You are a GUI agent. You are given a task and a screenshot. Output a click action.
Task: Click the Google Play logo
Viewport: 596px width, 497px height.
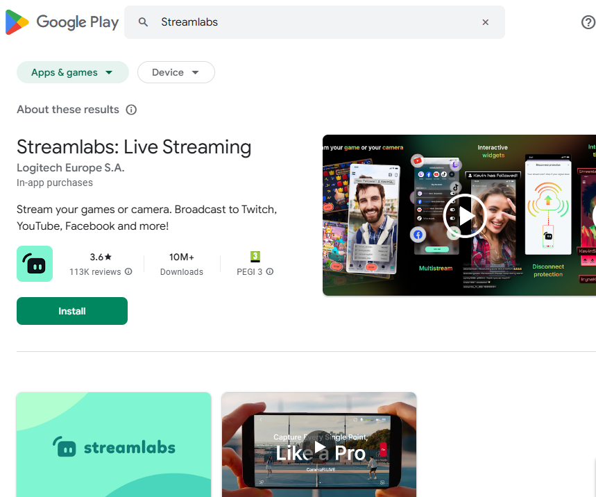tap(62, 22)
